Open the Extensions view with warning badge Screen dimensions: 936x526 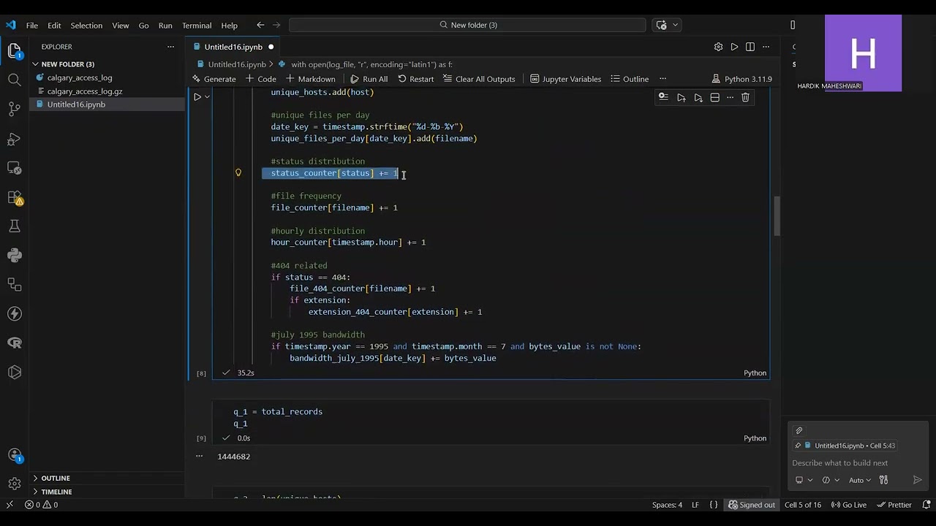(x=15, y=197)
